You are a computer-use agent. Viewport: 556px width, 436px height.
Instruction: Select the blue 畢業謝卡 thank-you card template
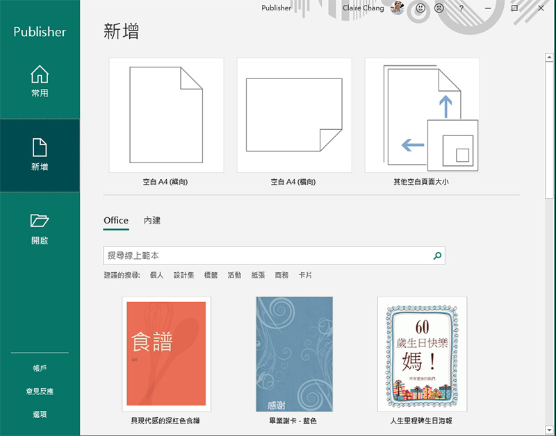tap(294, 354)
